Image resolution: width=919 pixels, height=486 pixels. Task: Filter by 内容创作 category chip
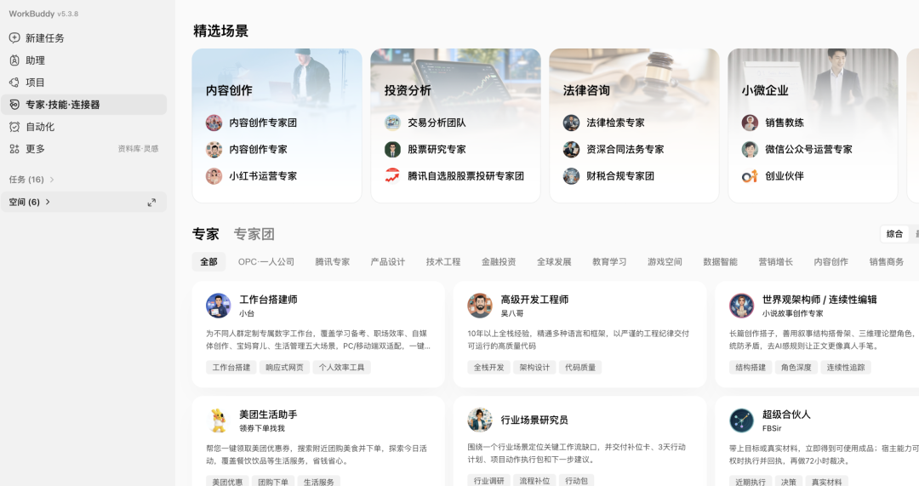831,262
